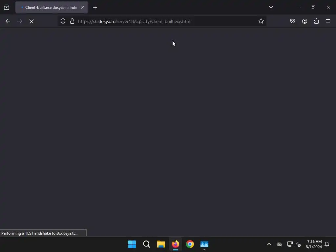Open muted volume tray icon

click(298, 244)
